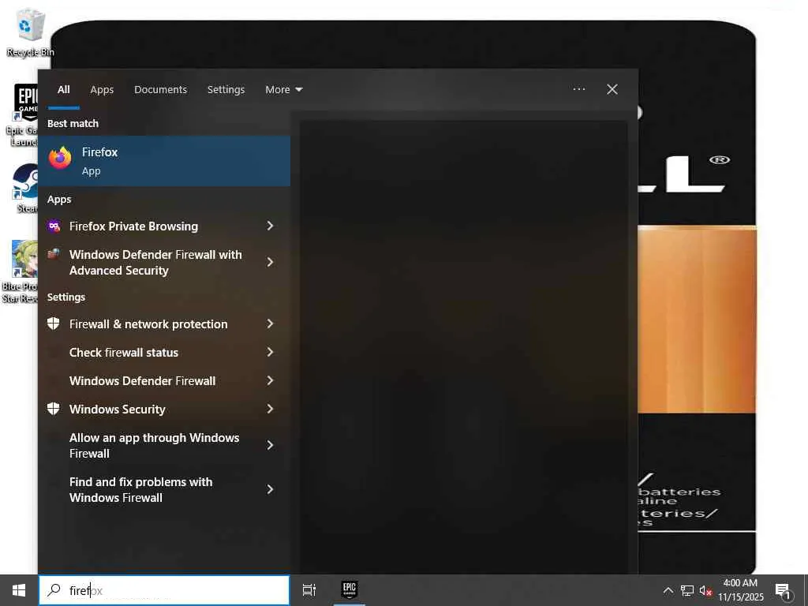Open Task View from the taskbar

[309, 590]
